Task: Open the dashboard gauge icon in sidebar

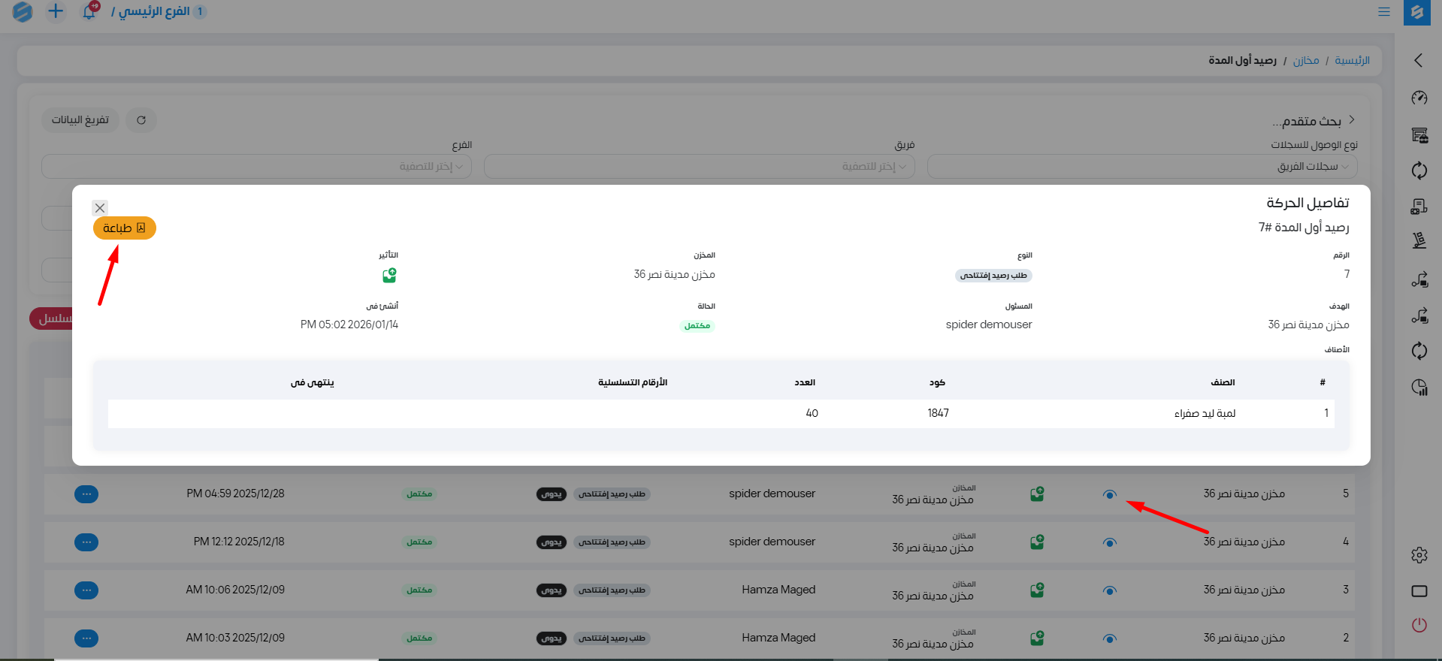Action: [x=1419, y=98]
